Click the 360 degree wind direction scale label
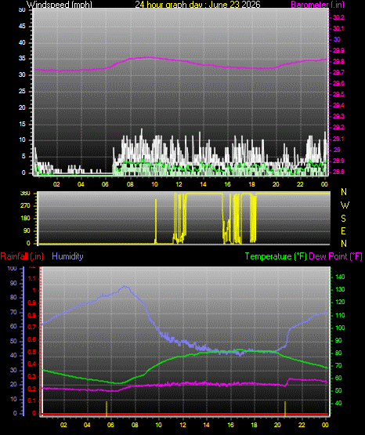 26,194
